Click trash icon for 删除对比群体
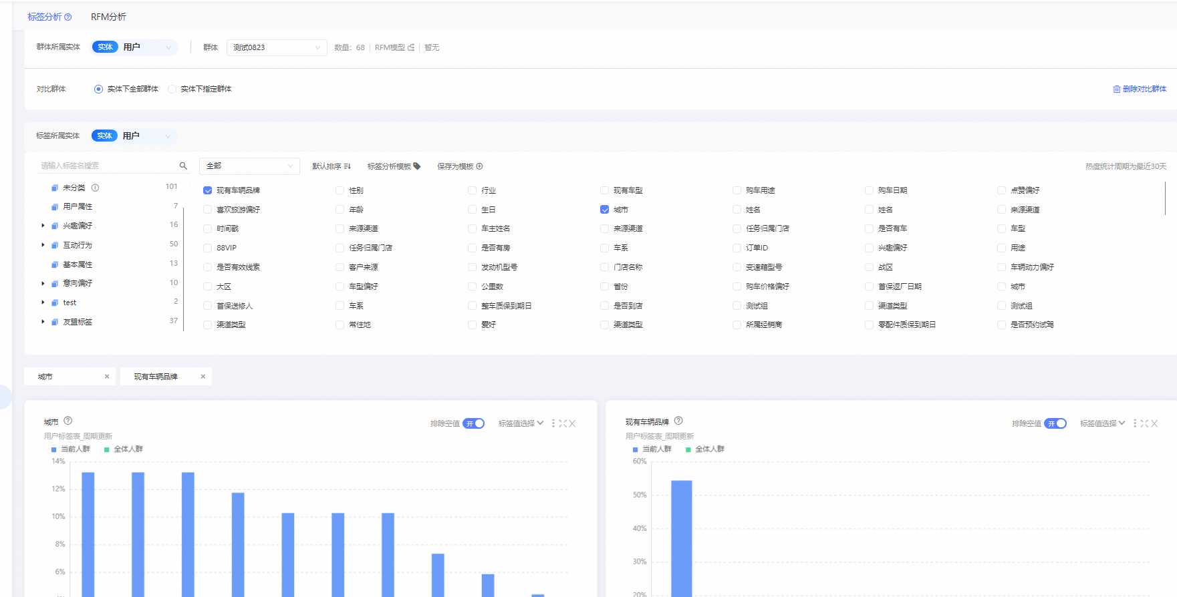 1116,89
